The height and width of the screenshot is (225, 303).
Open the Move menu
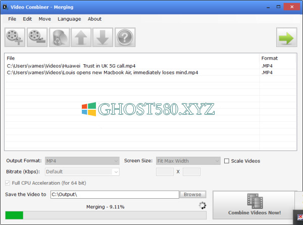pyautogui.click(x=44, y=19)
